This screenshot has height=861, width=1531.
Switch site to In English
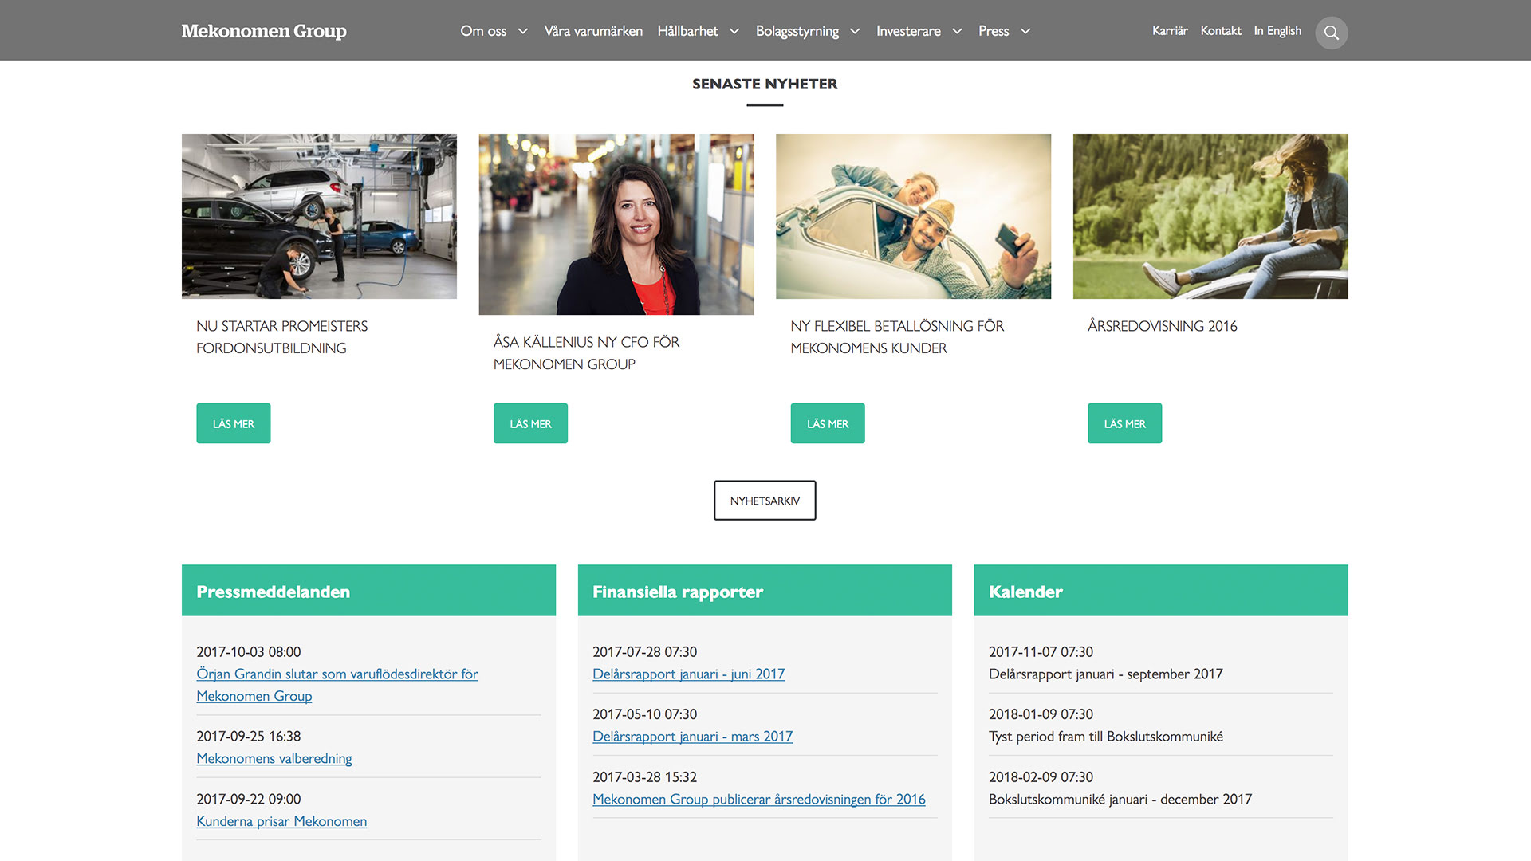[1277, 30]
